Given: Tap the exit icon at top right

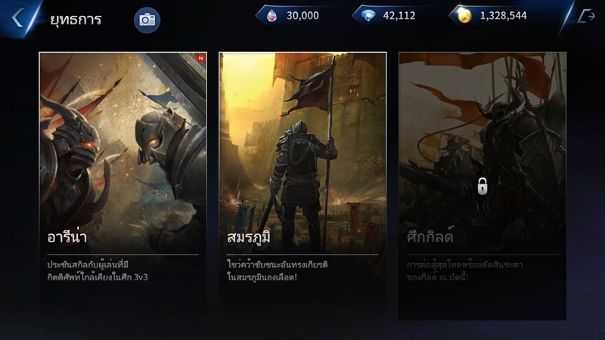Looking at the screenshot, I should point(586,16).
